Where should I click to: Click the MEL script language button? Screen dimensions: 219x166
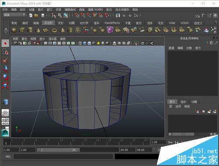pyautogui.click(x=8, y=156)
